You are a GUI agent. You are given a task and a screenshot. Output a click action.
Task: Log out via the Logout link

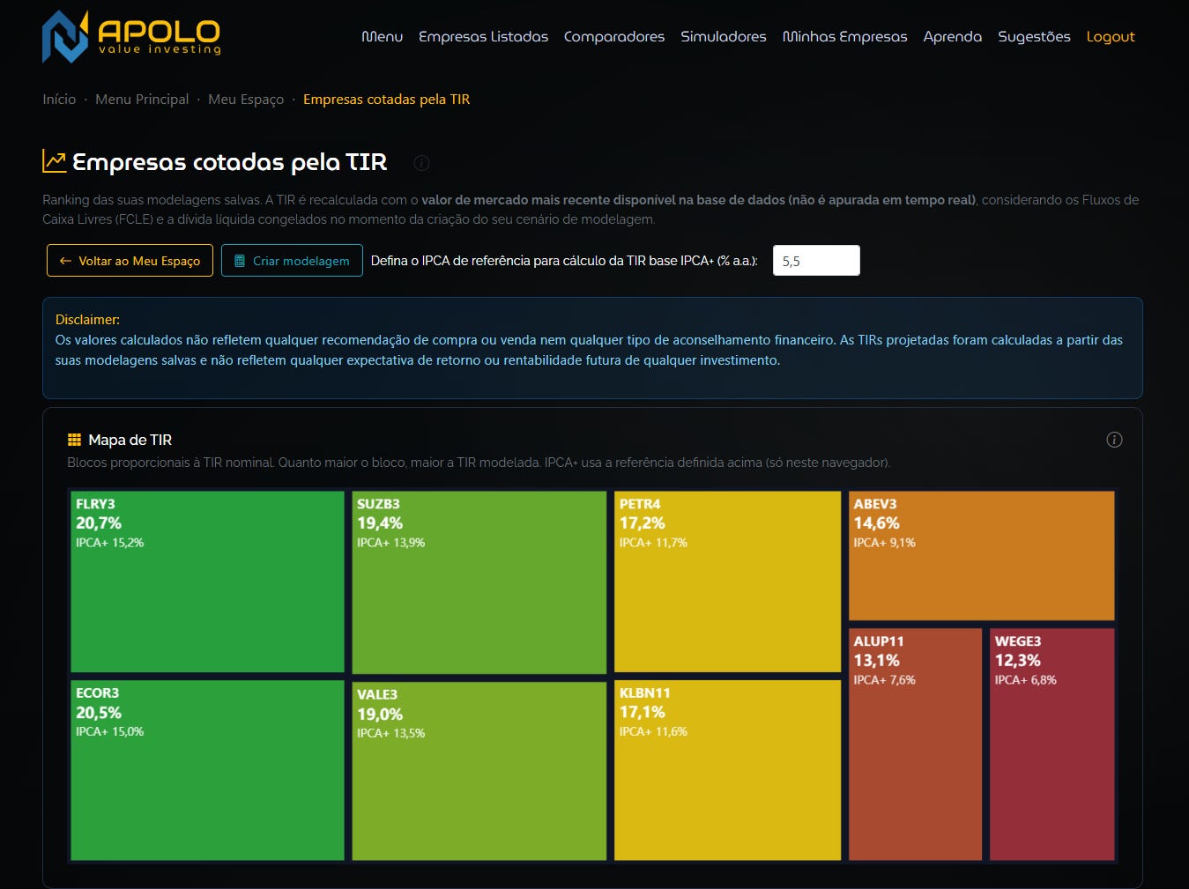click(x=1111, y=37)
